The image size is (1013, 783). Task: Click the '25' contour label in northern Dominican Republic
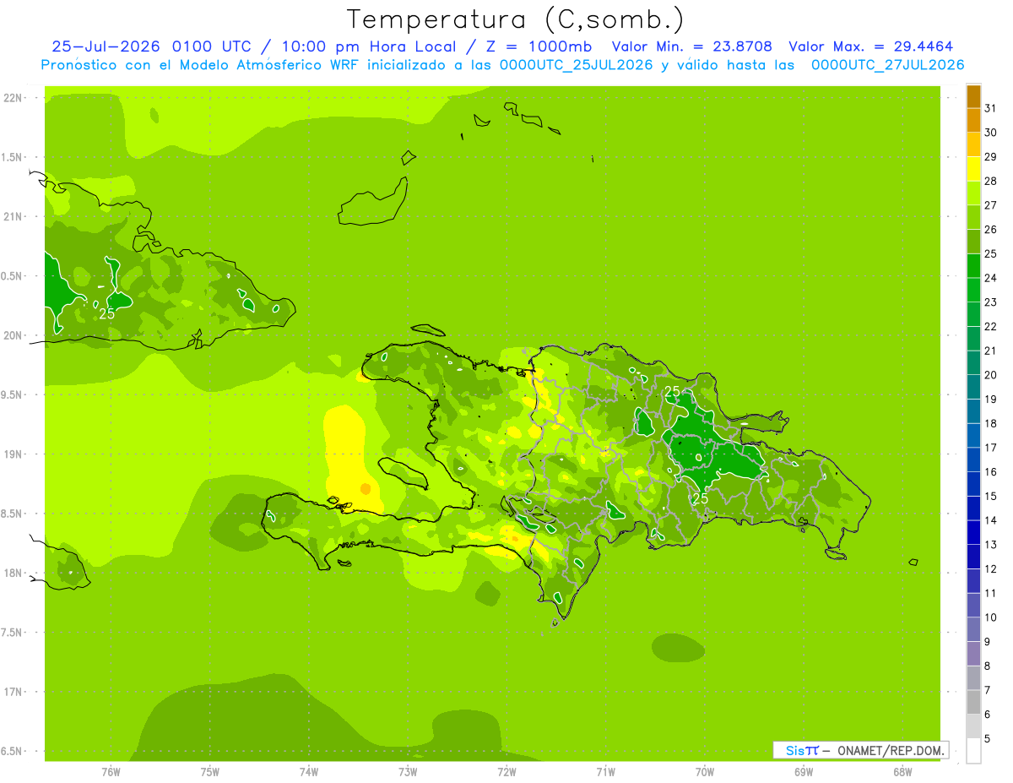pyautogui.click(x=673, y=391)
